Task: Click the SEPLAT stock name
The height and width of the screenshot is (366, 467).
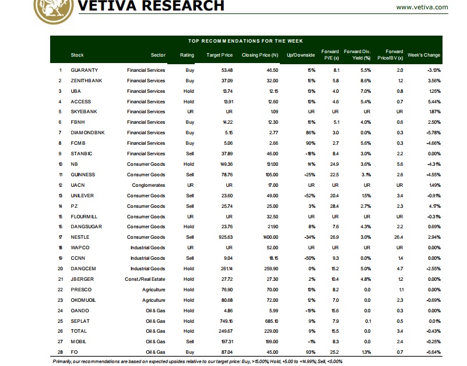Action: 79,321
